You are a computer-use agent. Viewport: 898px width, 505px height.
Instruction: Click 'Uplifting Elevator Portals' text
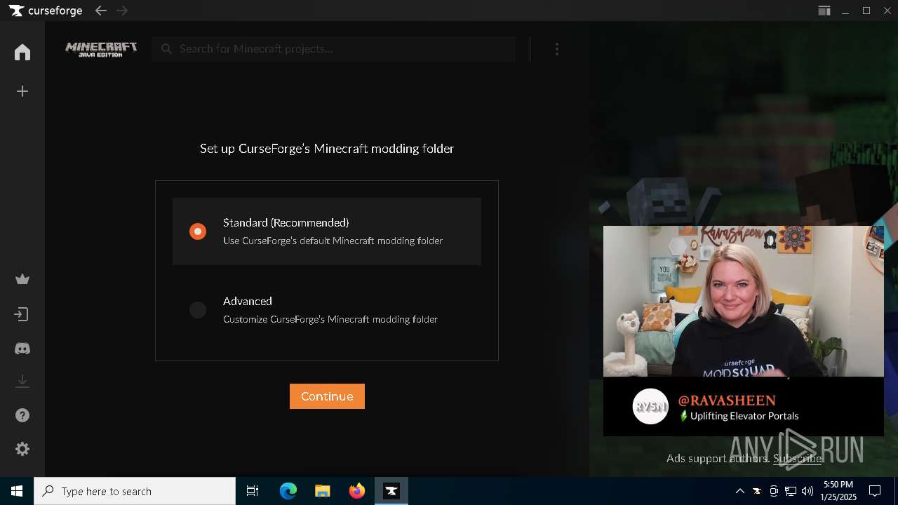(744, 416)
